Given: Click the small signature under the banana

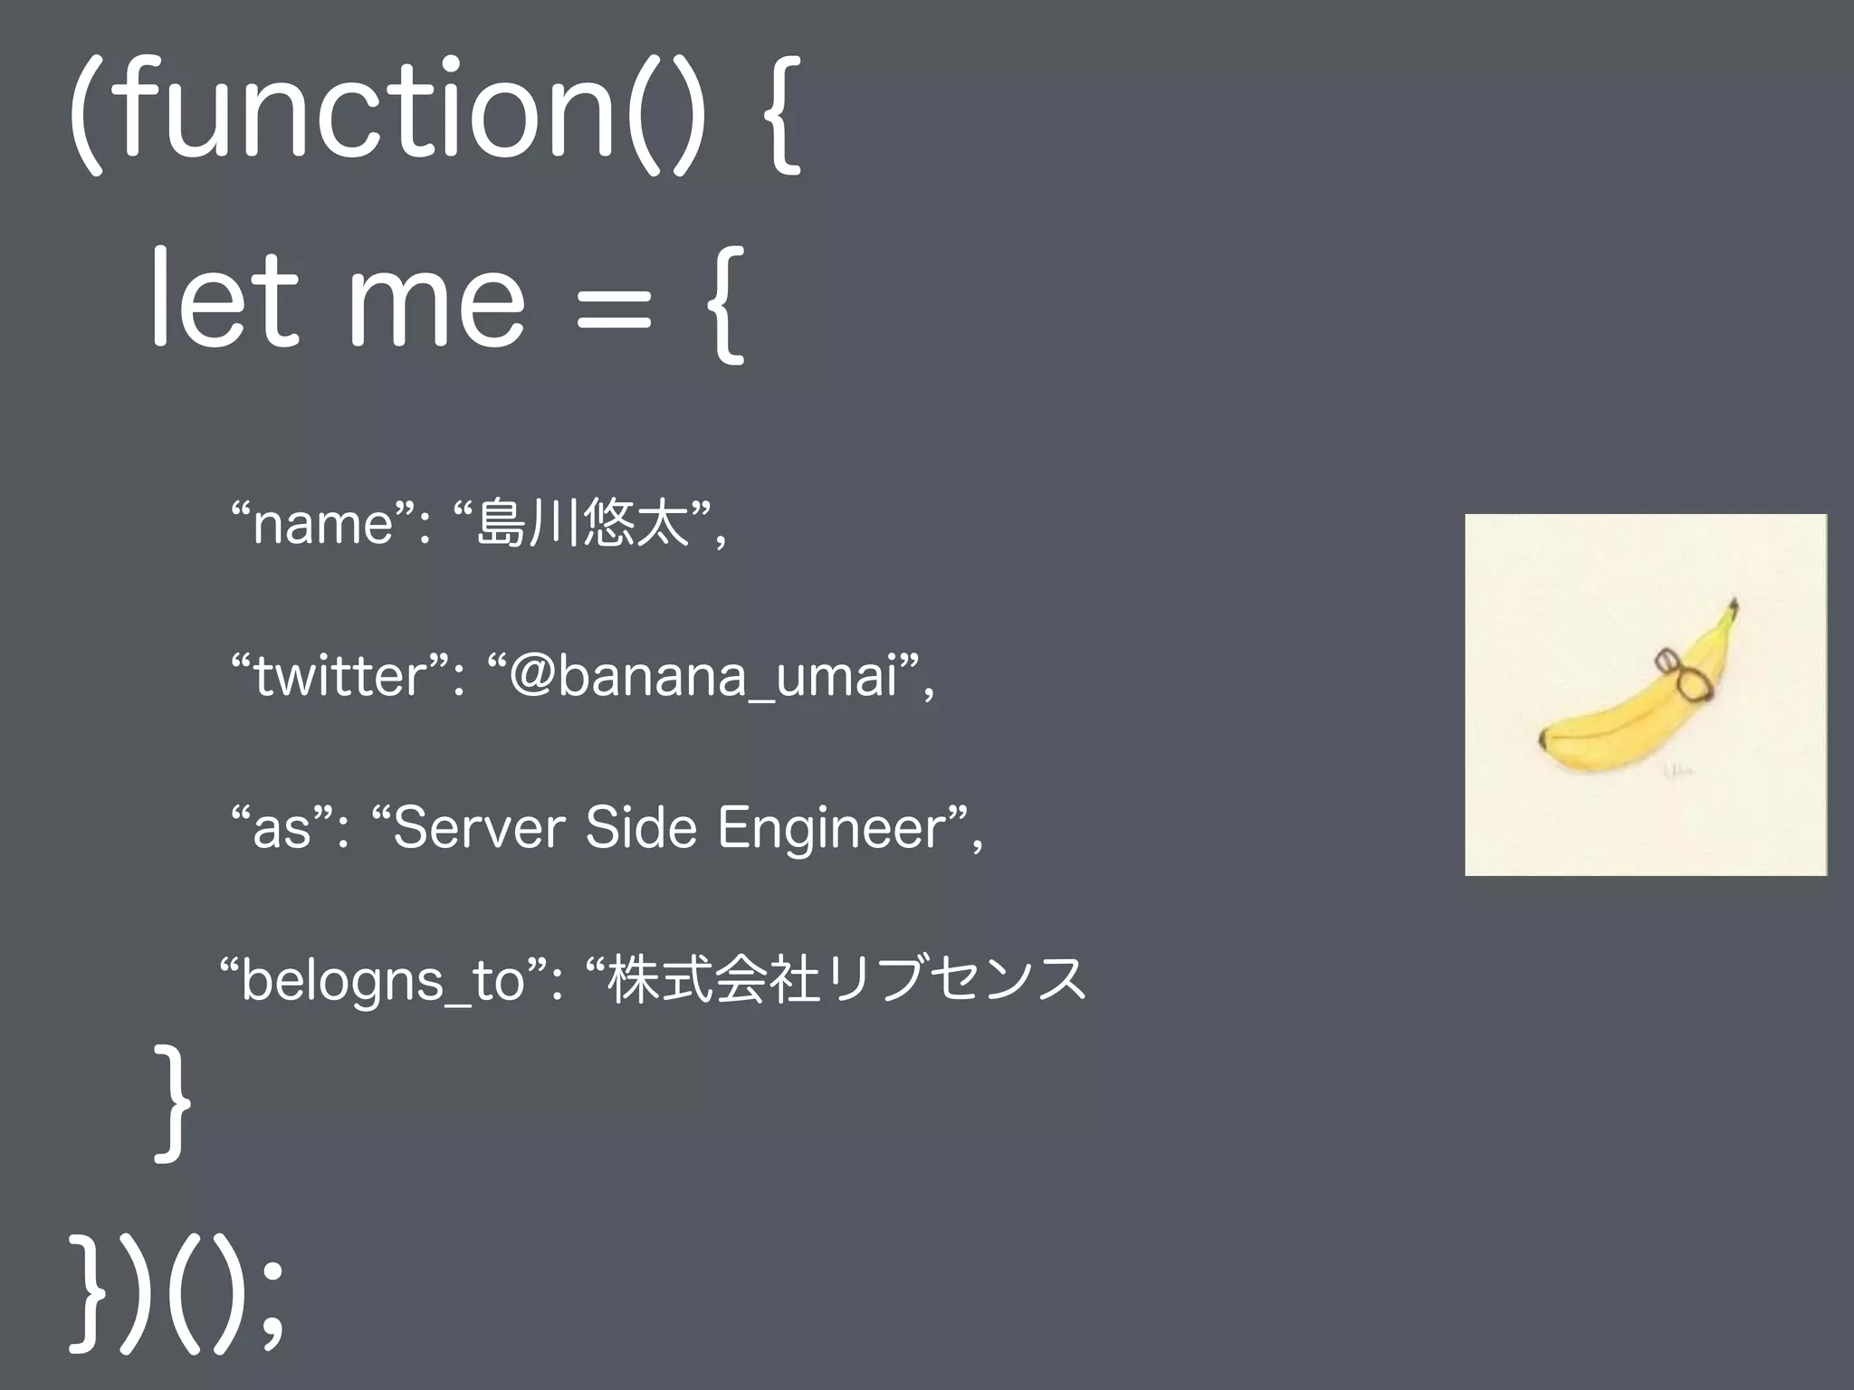Looking at the screenshot, I should (1678, 770).
